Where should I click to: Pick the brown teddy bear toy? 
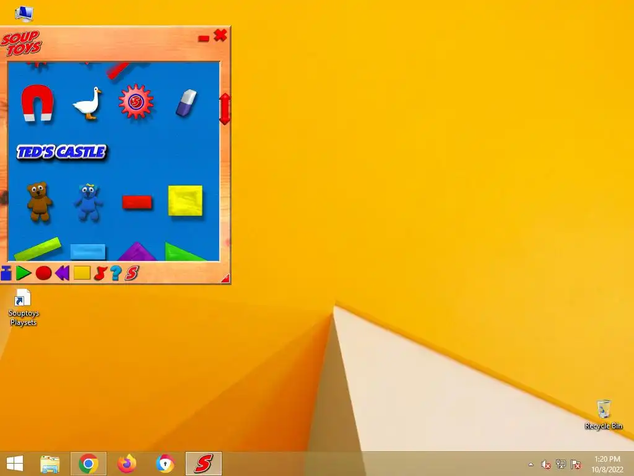point(39,201)
